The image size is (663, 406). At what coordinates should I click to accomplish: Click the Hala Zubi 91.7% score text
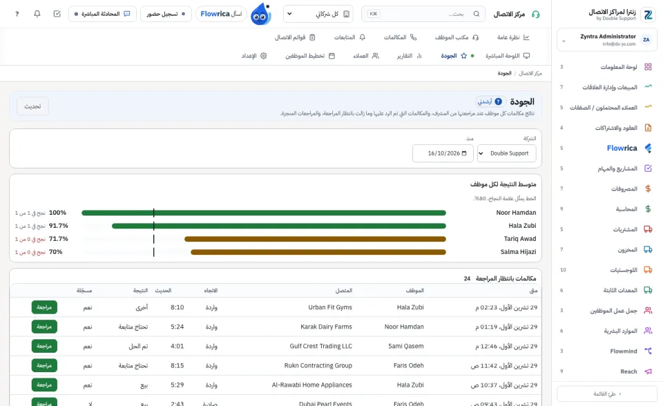[x=58, y=226]
